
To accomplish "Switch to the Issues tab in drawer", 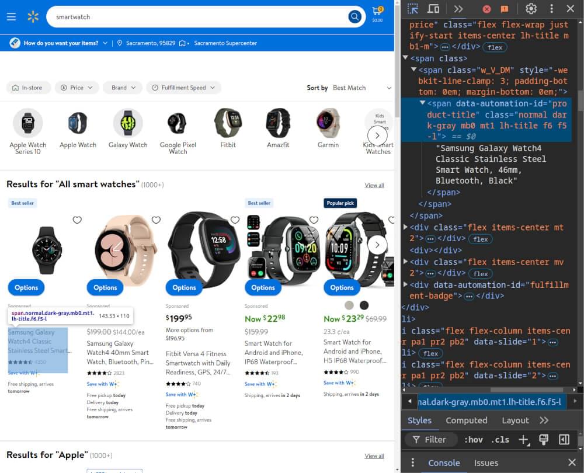I will click(x=486, y=462).
